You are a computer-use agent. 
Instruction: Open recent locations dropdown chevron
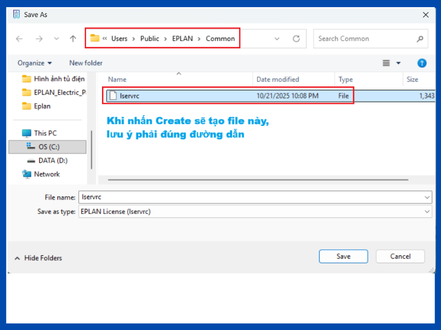tap(56, 38)
